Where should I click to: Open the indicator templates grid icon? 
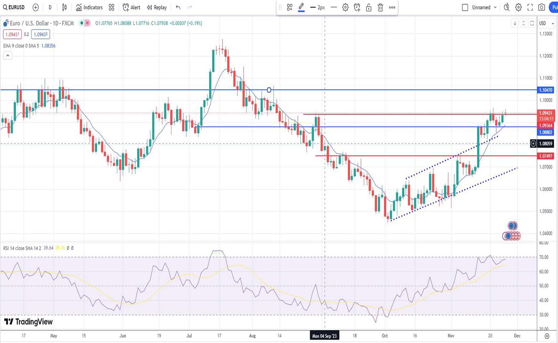point(112,7)
